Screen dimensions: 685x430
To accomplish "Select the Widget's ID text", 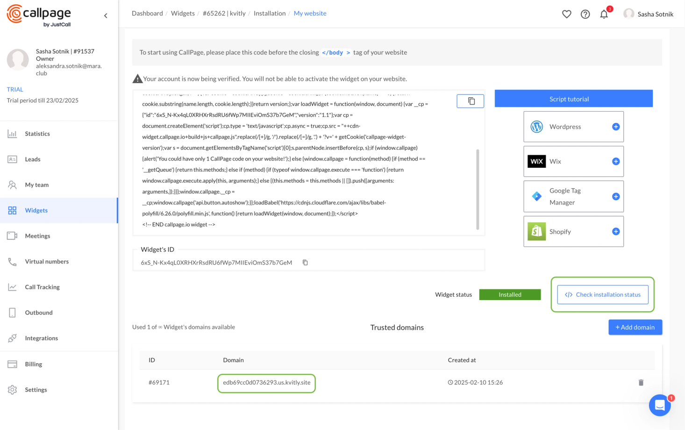I will click(216, 263).
